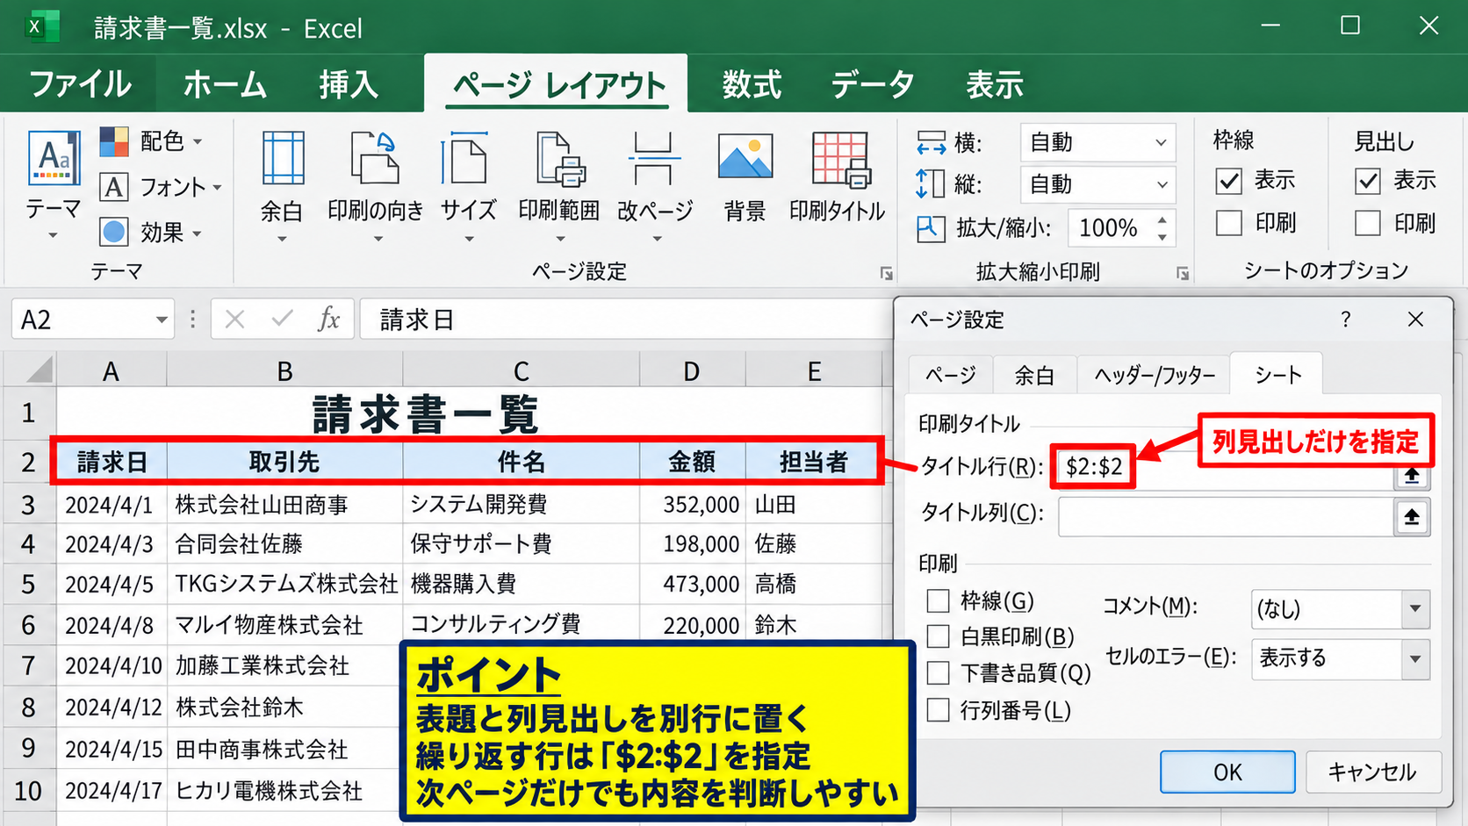Check 枠線(G) in the dialog
This screenshot has width=1468, height=826.
(939, 601)
